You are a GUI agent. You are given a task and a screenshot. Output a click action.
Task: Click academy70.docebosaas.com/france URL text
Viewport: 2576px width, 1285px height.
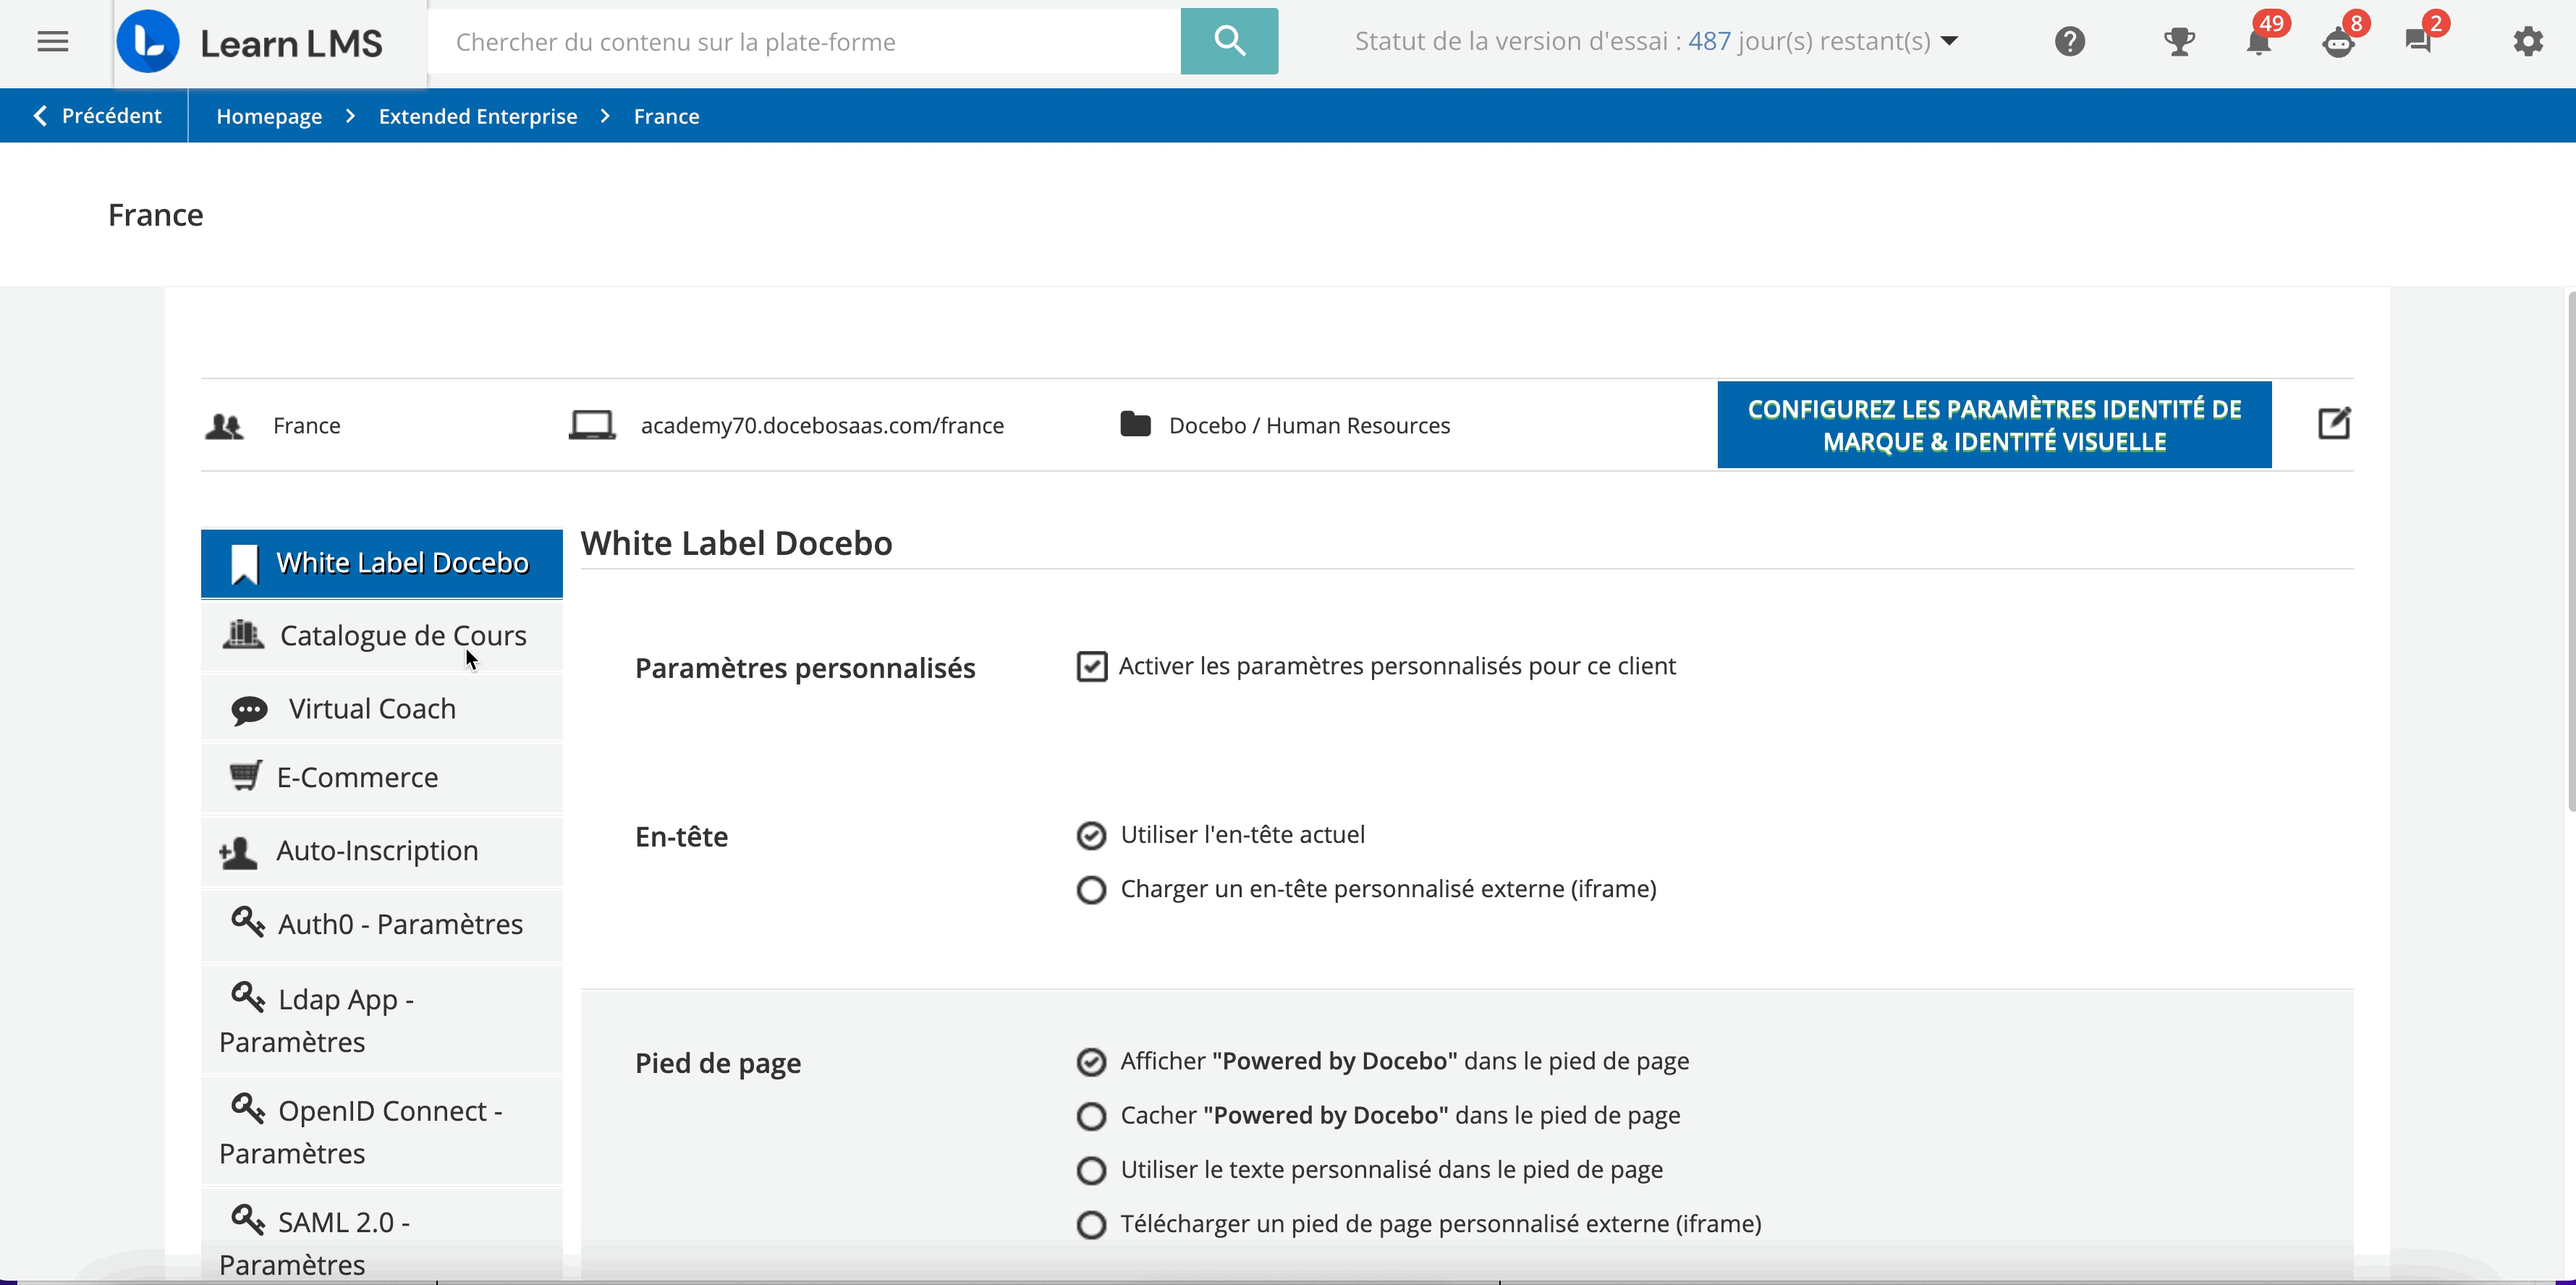click(822, 426)
